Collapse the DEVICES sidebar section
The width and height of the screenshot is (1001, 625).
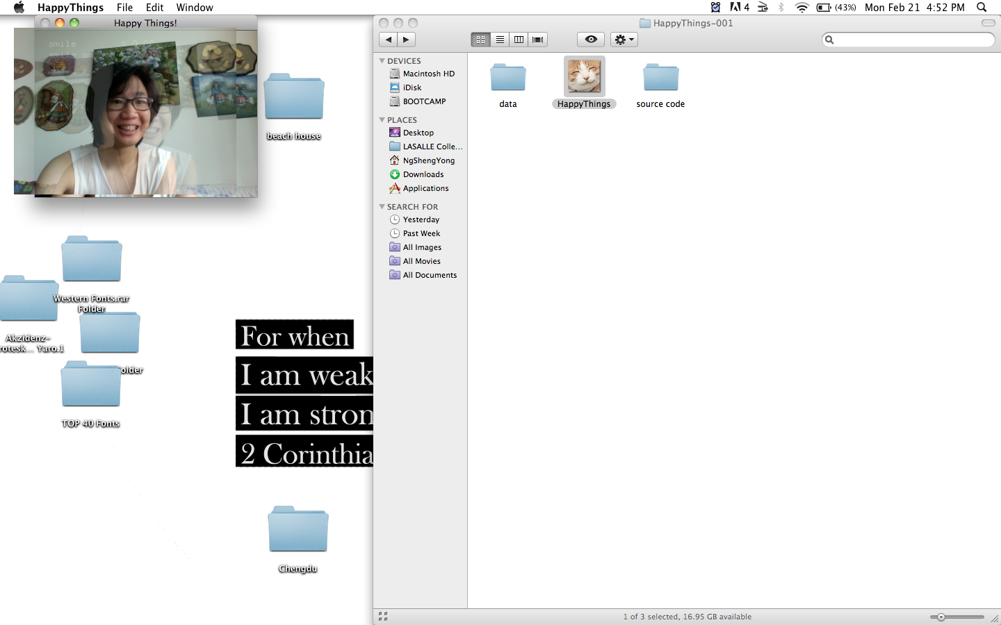pos(382,61)
